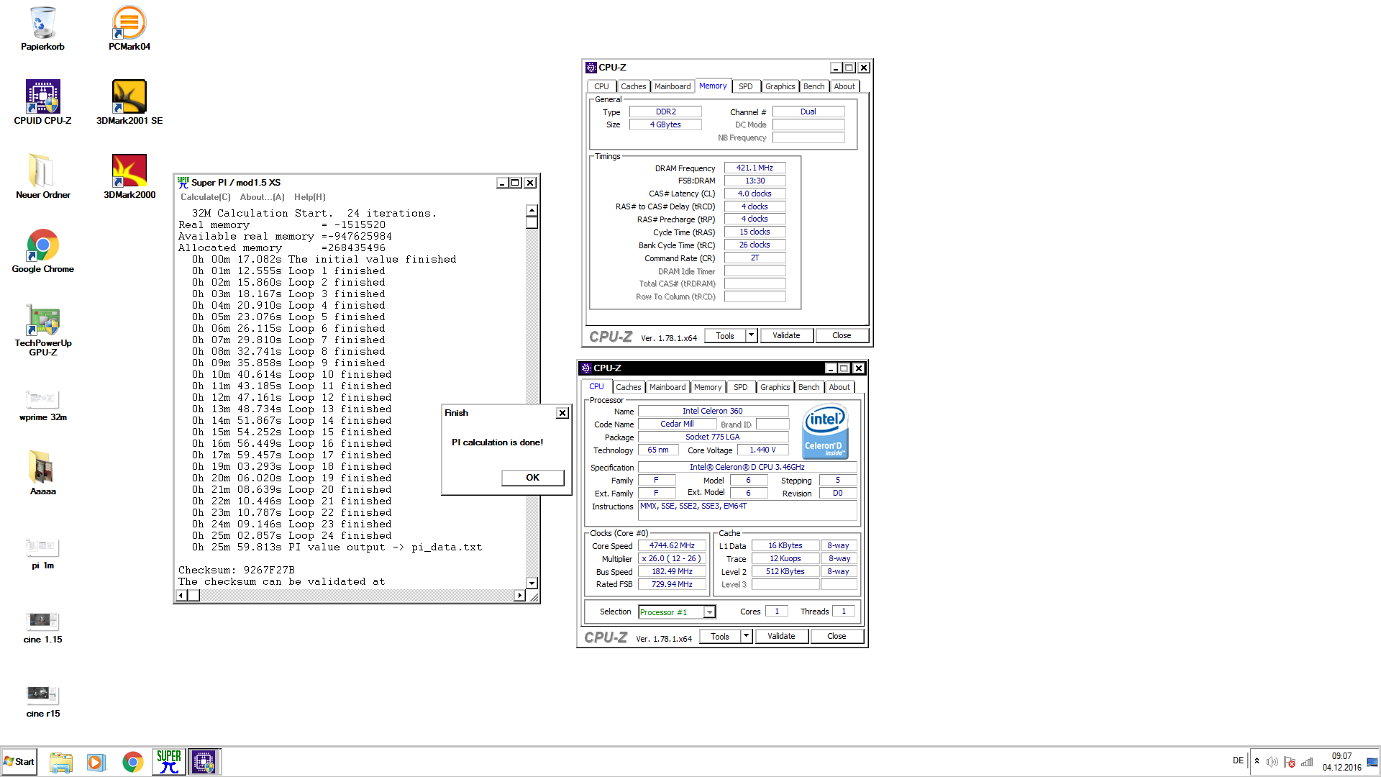
Task: Select Caches tab in lower CPU-Z window
Action: pyautogui.click(x=628, y=387)
